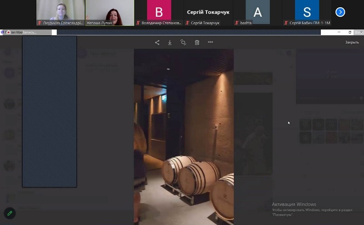Click the muted mic icon beside Сергій Токарчук

(x=187, y=23)
